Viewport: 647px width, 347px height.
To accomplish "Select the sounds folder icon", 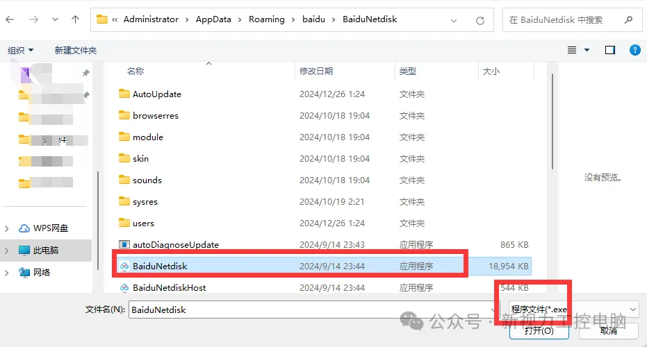I will (124, 180).
